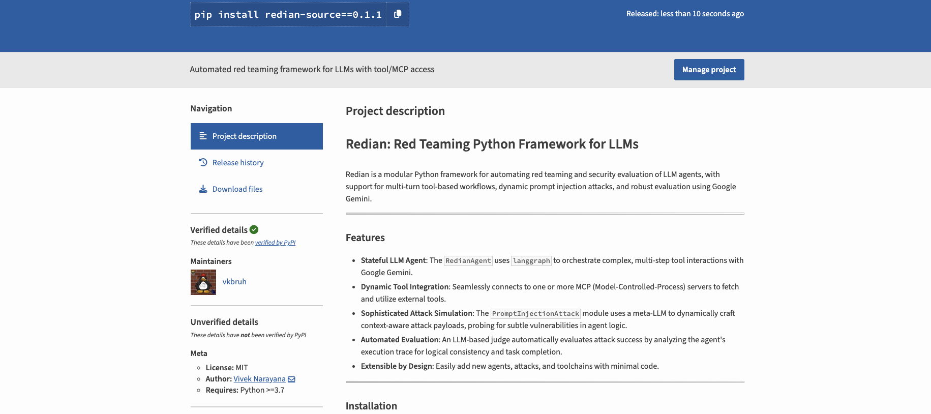The height and width of the screenshot is (414, 931).
Task: Click the Maintainers subheading
Action: click(211, 261)
